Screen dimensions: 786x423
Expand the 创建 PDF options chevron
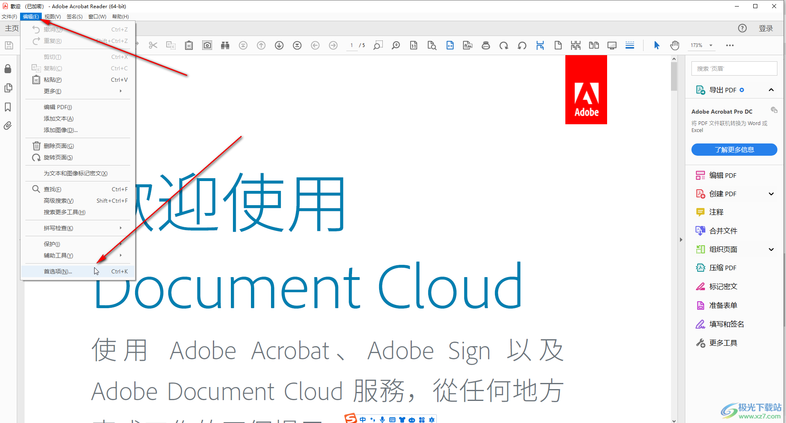pos(771,194)
